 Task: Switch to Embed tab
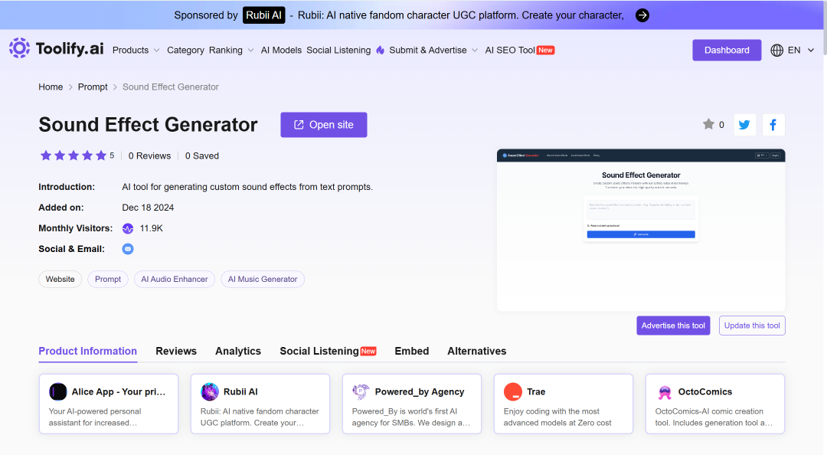[x=412, y=351]
